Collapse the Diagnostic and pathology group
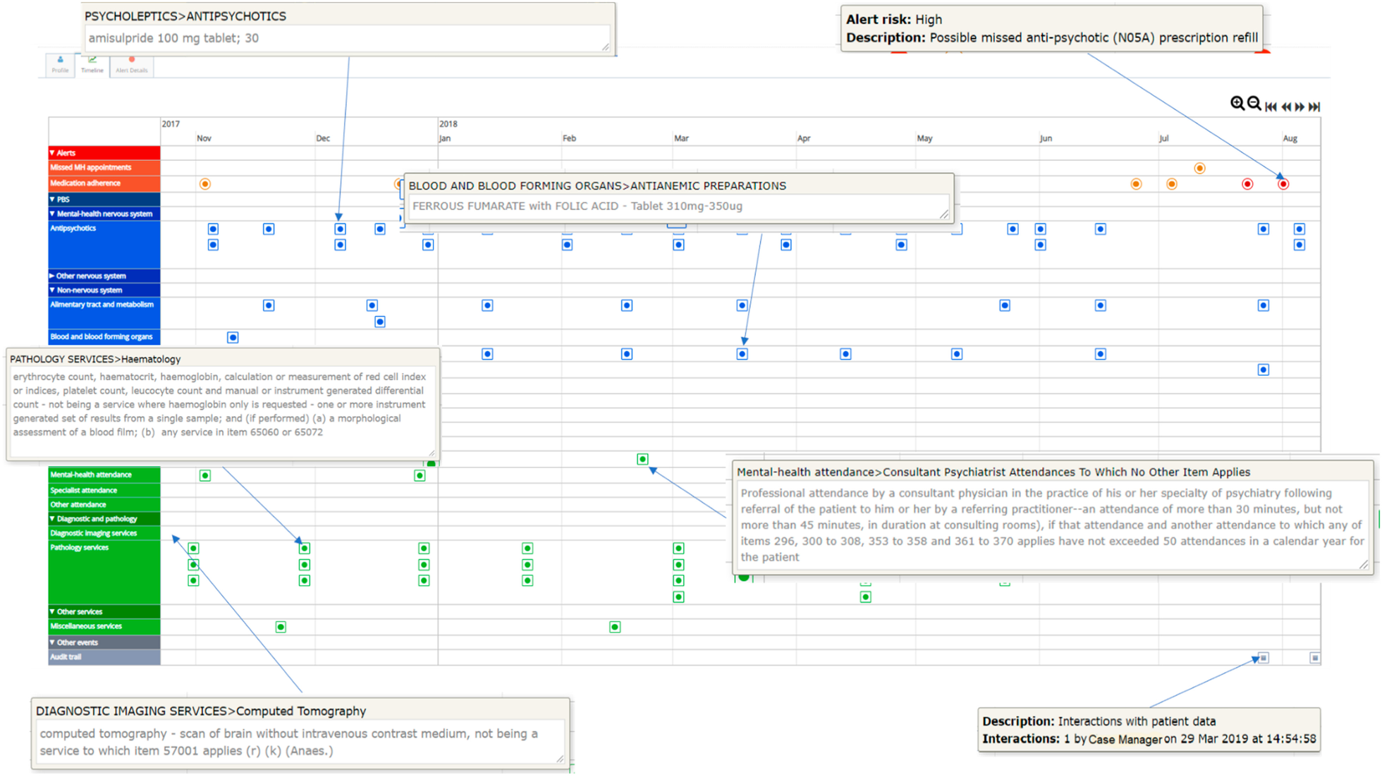 pyautogui.click(x=52, y=519)
